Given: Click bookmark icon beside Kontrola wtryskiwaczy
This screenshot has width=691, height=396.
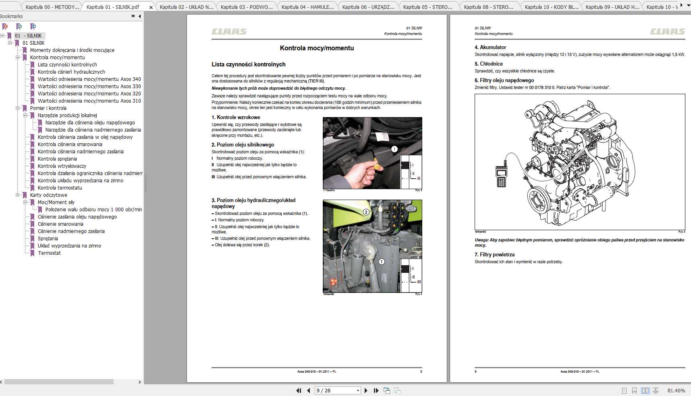Looking at the screenshot, I should (33, 166).
